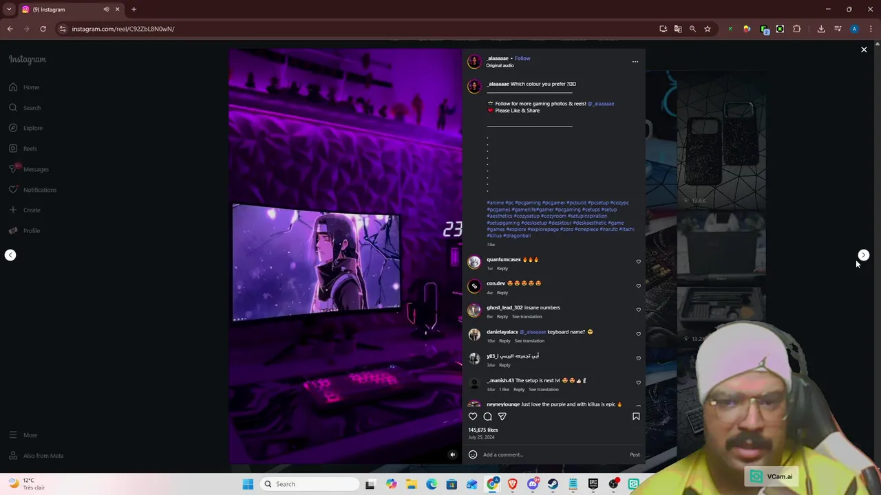Open post more options (three dots)
This screenshot has height=495, width=881.
[x=635, y=62]
